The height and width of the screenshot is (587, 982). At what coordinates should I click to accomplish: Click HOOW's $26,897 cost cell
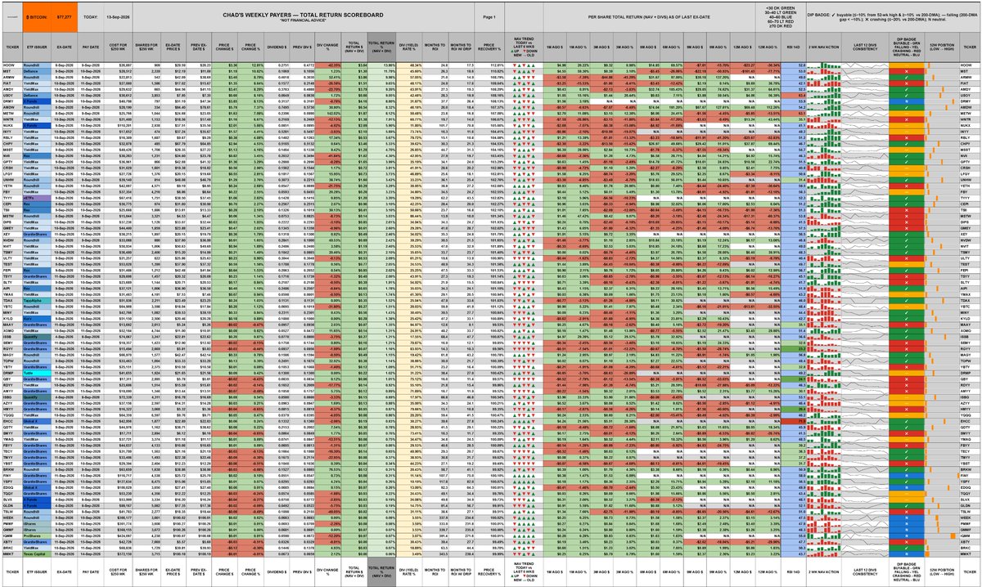119,65
